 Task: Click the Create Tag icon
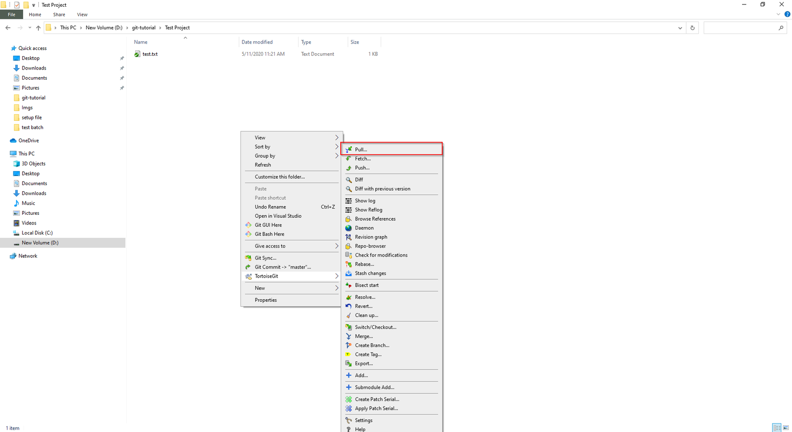click(349, 355)
